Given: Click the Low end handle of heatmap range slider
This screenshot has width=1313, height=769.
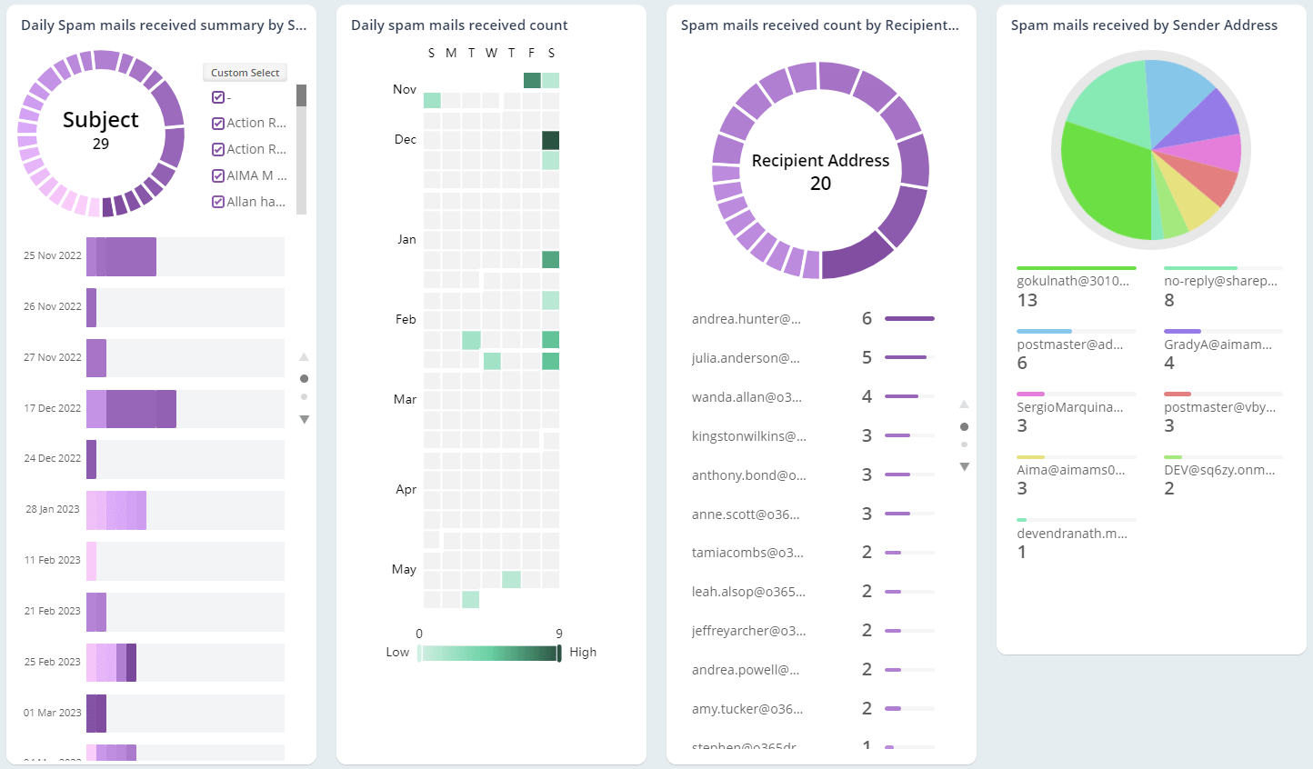Looking at the screenshot, I should pos(419,653).
